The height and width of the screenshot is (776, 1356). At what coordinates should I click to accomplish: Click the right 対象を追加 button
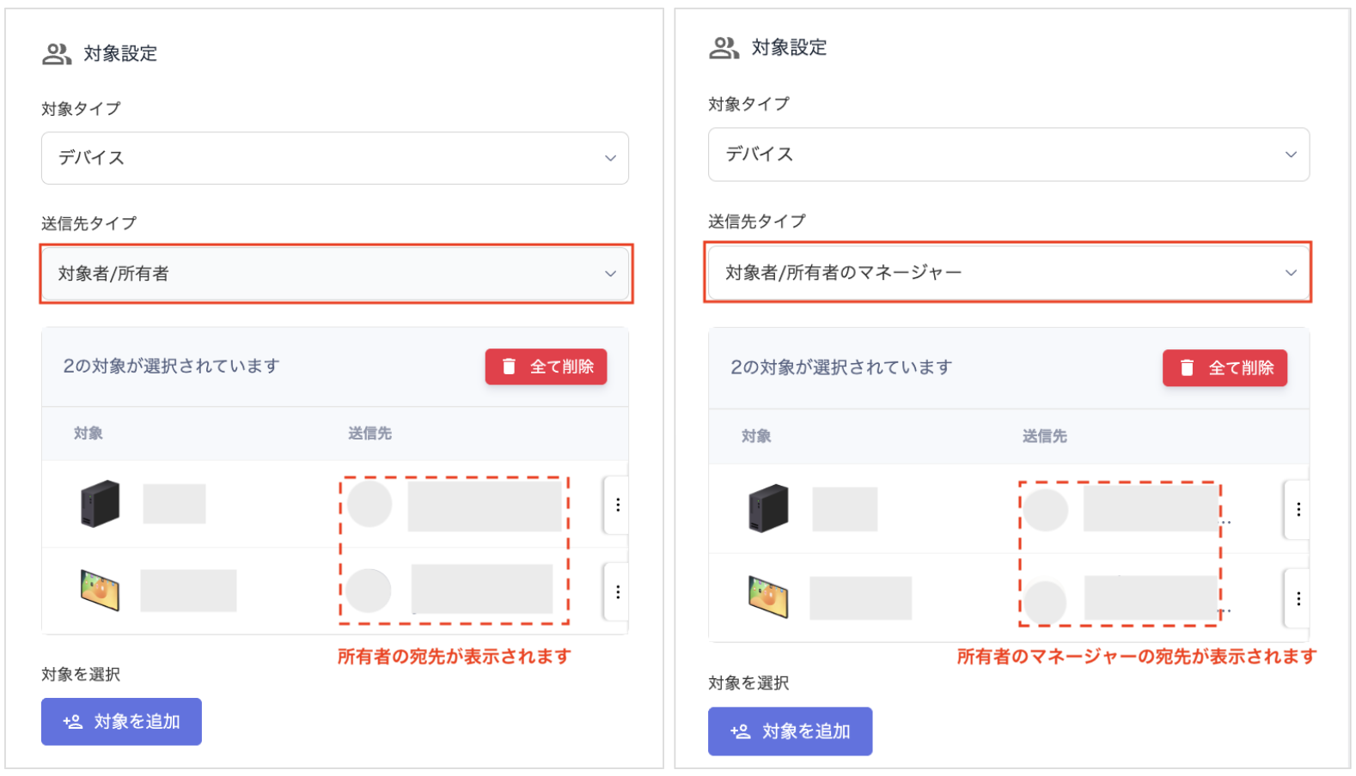(x=790, y=731)
